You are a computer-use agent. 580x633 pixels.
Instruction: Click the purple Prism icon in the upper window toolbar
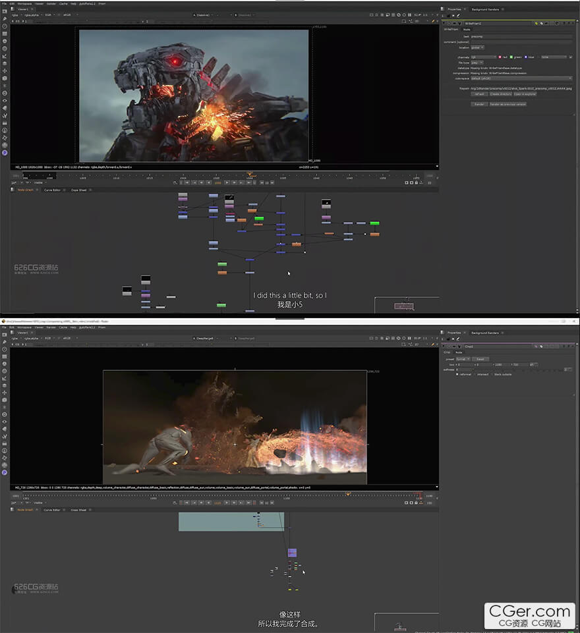[x=5, y=153]
